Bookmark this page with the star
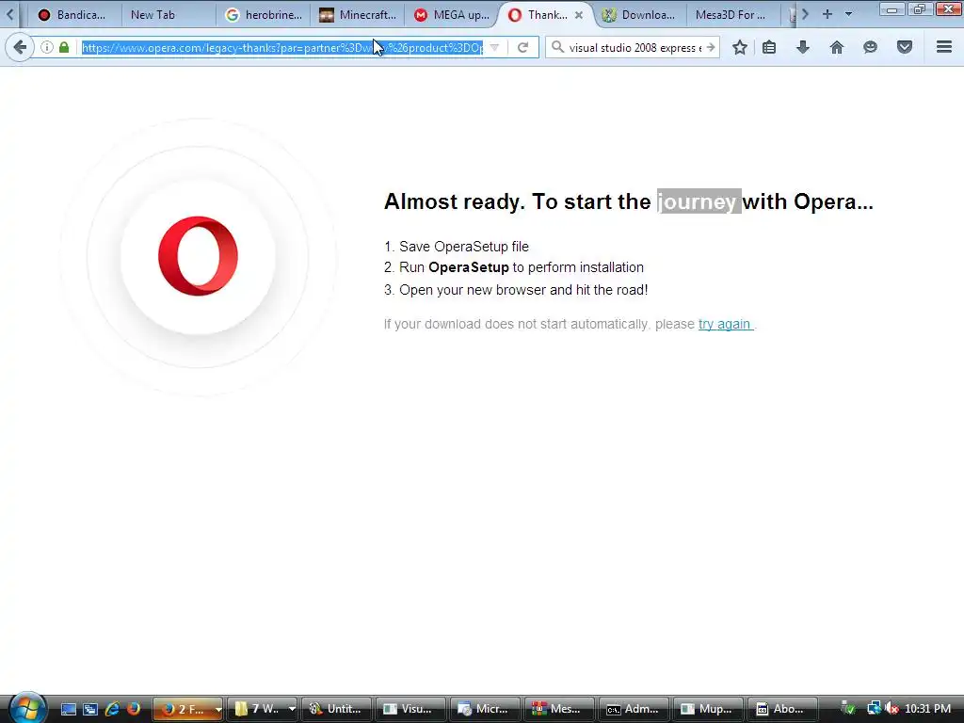Viewport: 964px width, 723px height. pos(740,47)
